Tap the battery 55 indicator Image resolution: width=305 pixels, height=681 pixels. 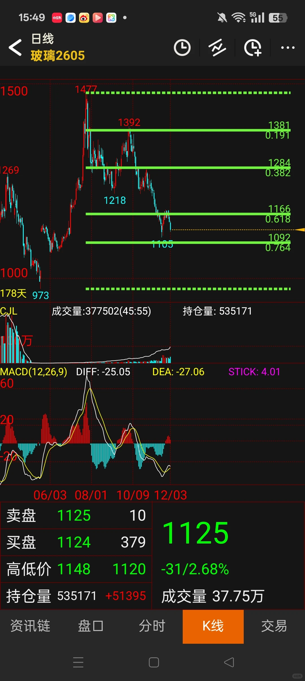tap(278, 18)
